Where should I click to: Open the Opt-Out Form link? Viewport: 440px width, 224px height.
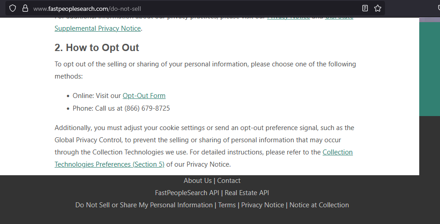pos(144,96)
